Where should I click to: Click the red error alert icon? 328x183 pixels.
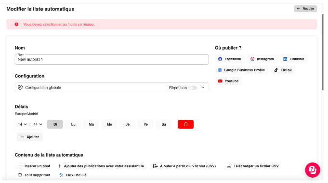[16, 24]
